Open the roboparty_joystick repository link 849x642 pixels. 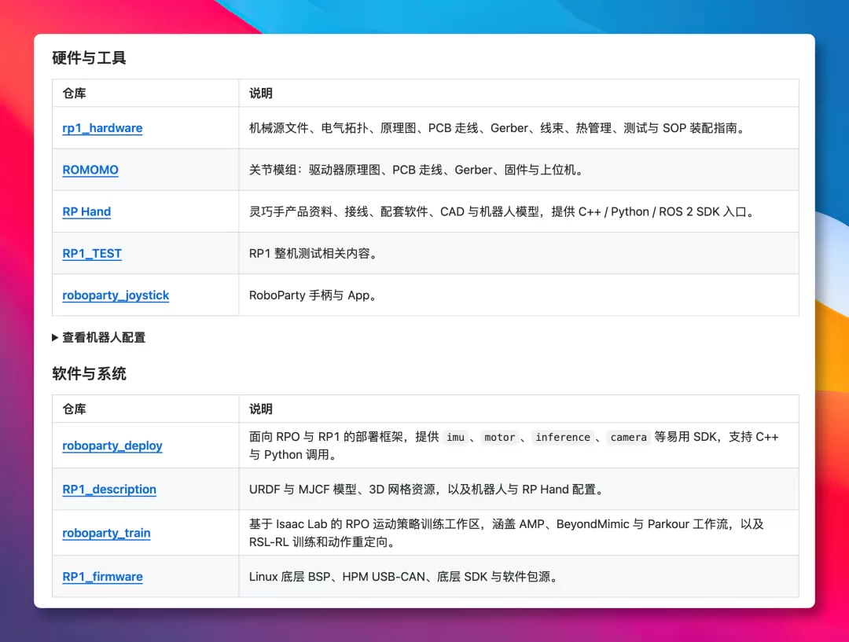coord(116,295)
